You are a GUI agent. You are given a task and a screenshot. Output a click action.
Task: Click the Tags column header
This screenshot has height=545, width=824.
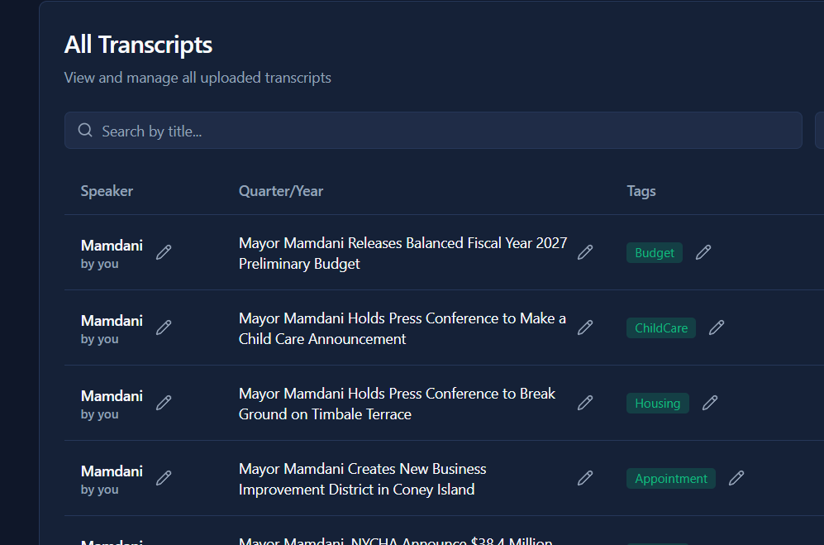click(x=641, y=191)
